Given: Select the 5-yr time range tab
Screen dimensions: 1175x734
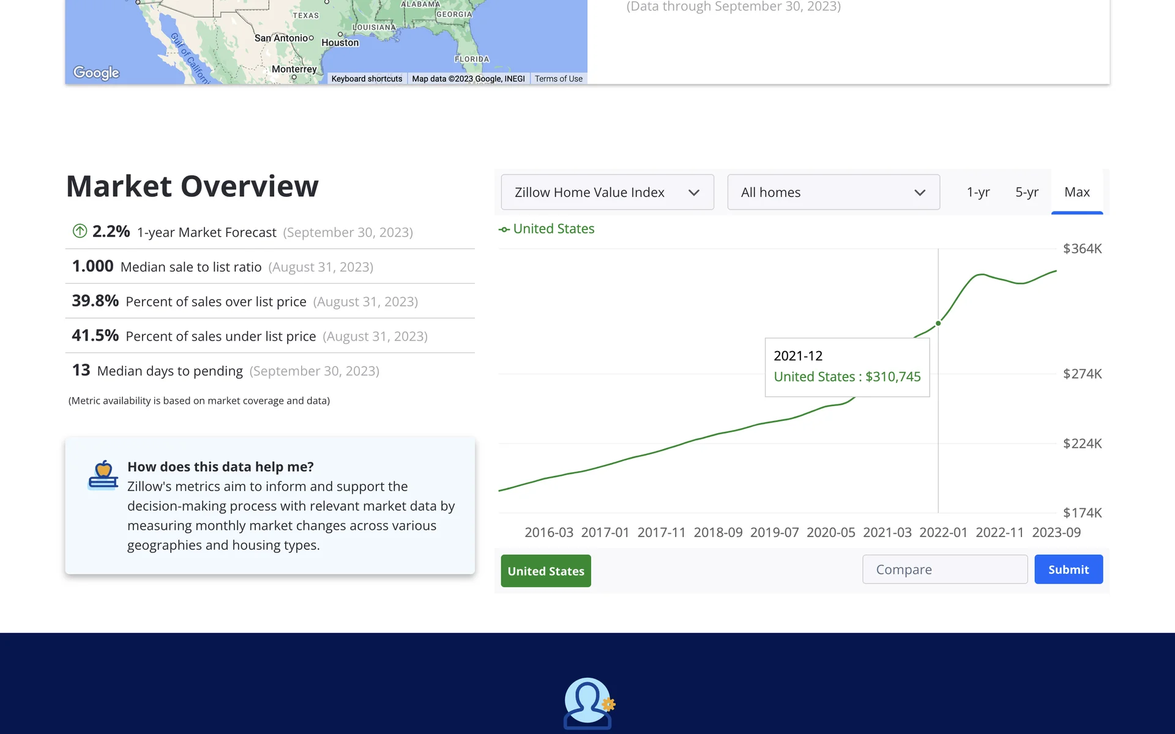Looking at the screenshot, I should [x=1027, y=192].
